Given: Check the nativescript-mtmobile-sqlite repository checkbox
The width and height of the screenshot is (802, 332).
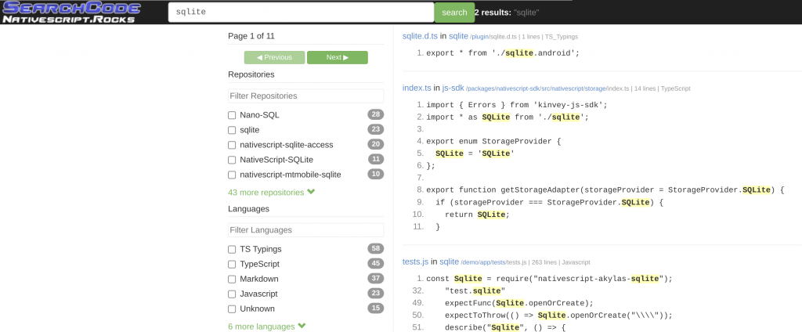Looking at the screenshot, I should (232, 175).
